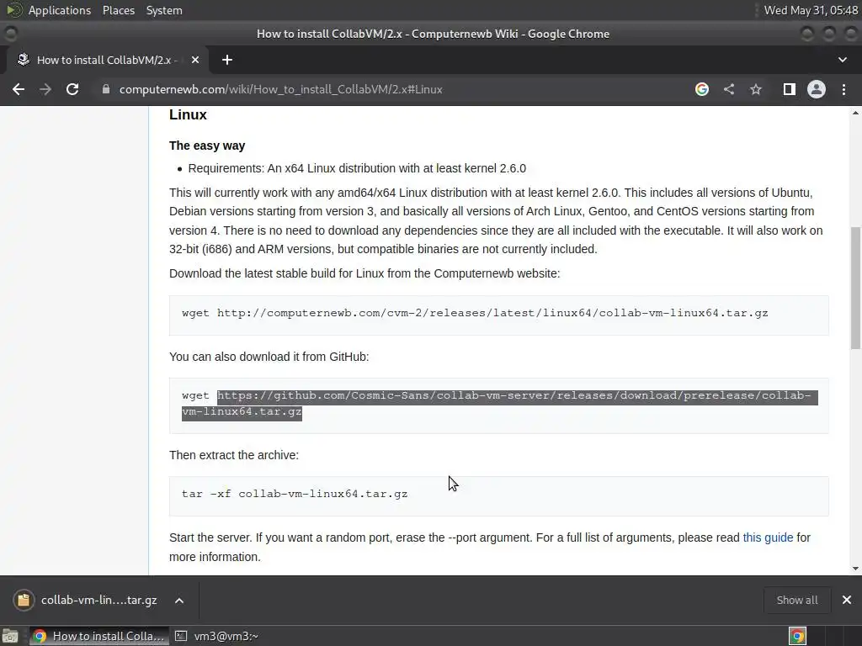Open the Chrome side panel
The width and height of the screenshot is (862, 646).
coord(789,89)
